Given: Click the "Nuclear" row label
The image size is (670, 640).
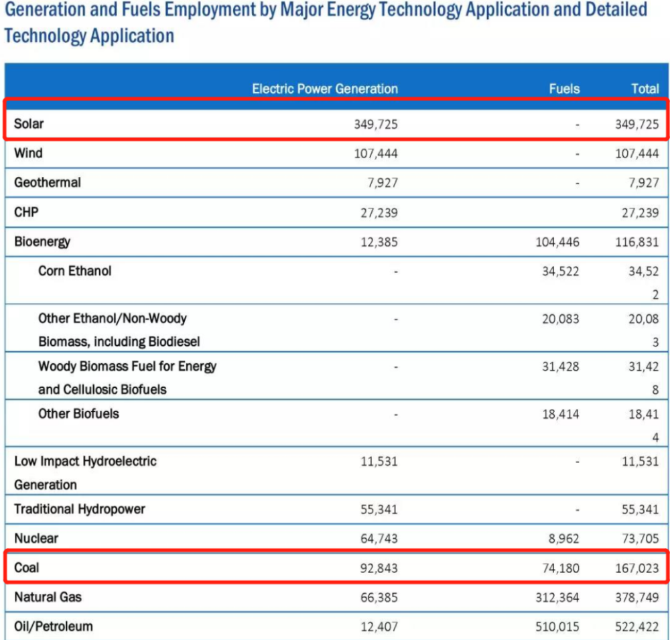Looking at the screenshot, I should (x=36, y=538).
